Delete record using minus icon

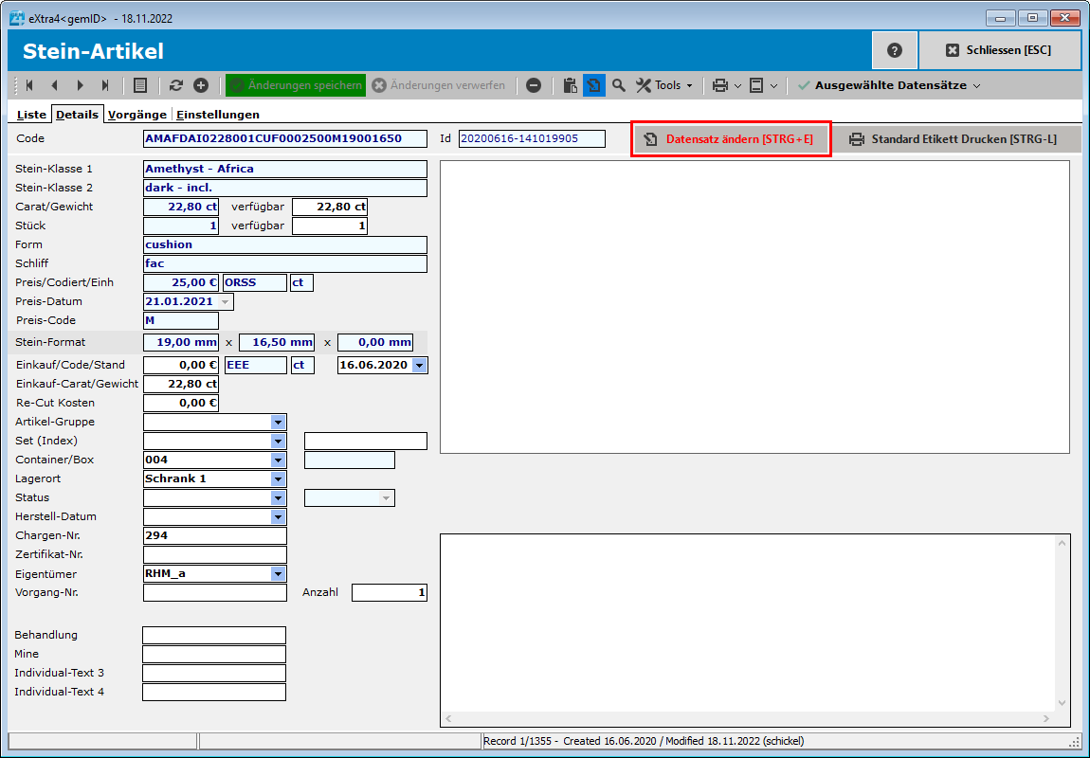click(534, 85)
